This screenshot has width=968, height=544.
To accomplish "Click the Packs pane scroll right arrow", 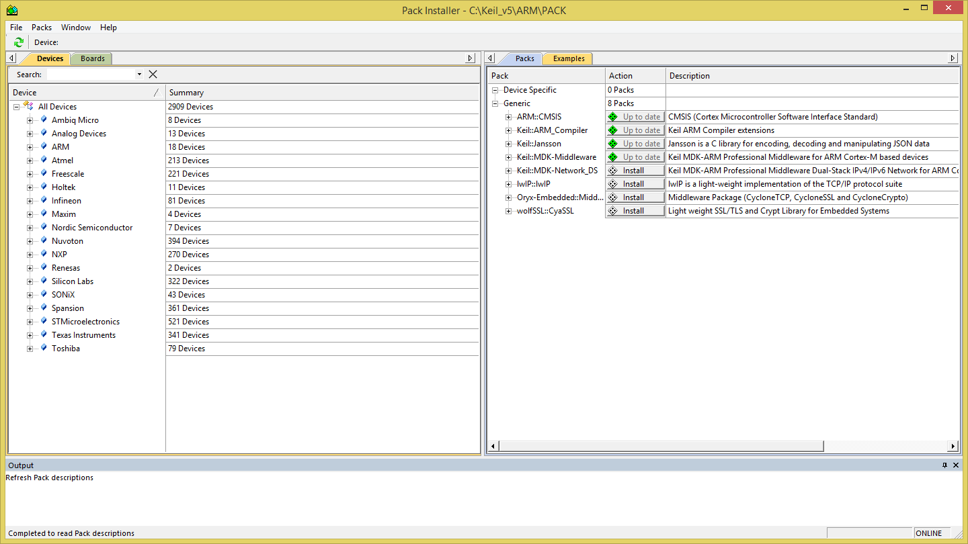I will coord(953,446).
